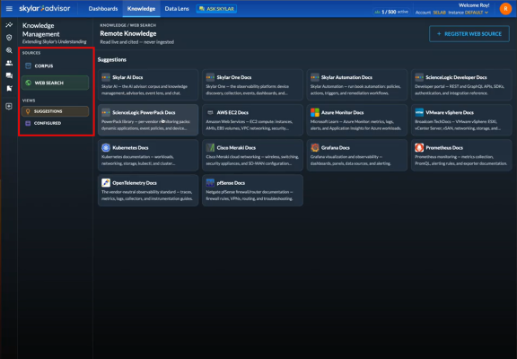This screenshot has height=359, width=517.
Task: Open the Skylar One Docs card
Action: click(x=252, y=84)
